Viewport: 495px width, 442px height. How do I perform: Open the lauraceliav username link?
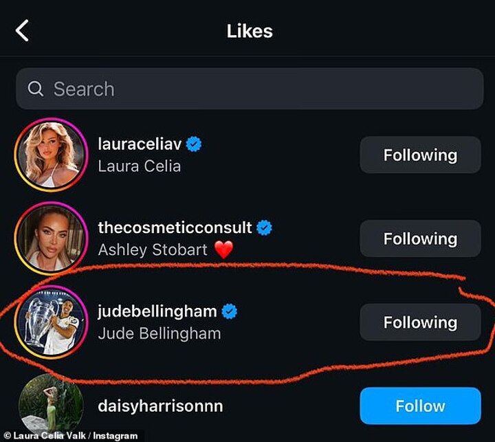pyautogui.click(x=140, y=145)
